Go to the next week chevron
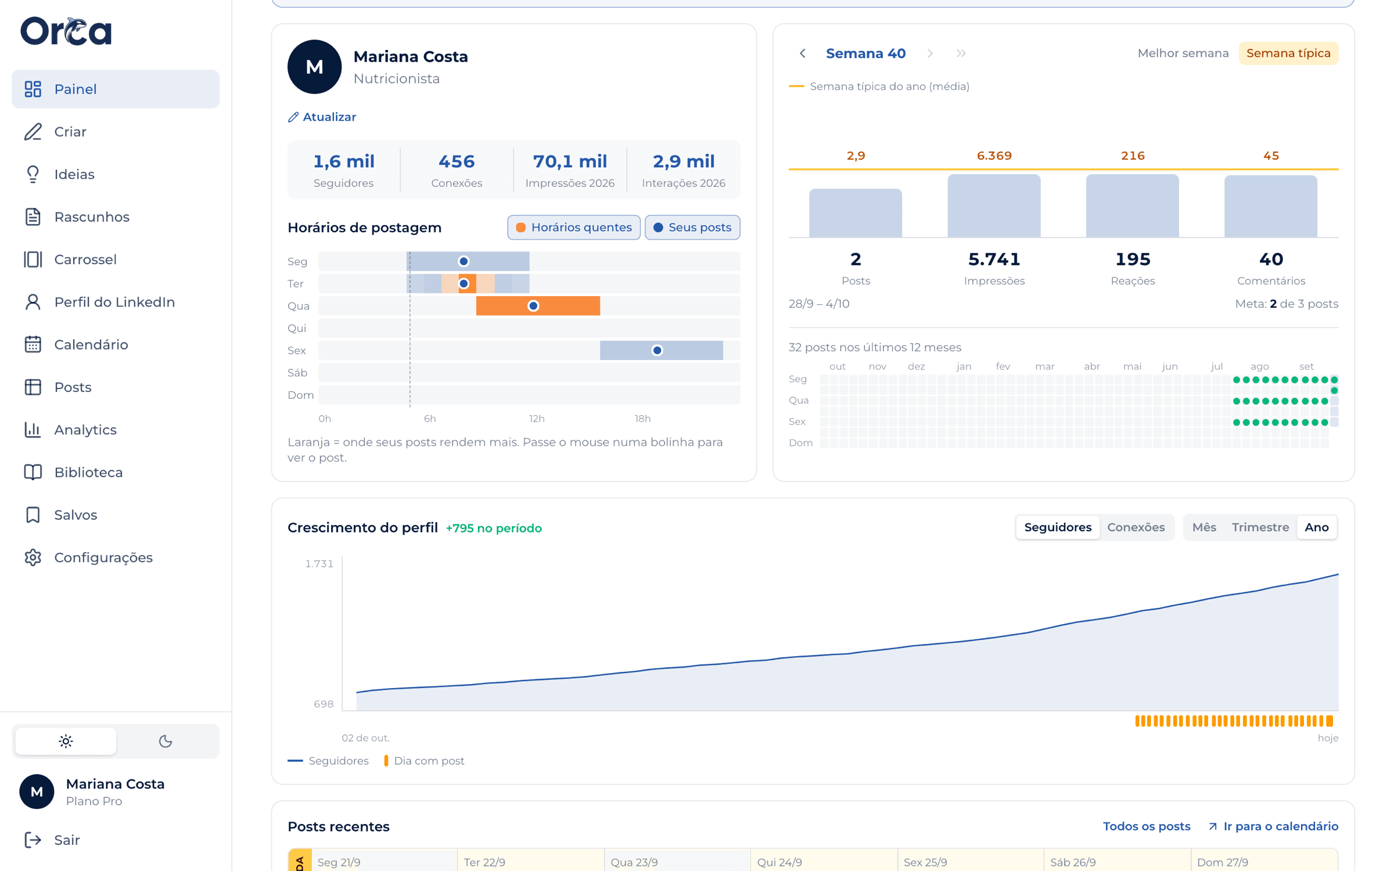Viewport: 1394px width, 871px height. [x=930, y=53]
